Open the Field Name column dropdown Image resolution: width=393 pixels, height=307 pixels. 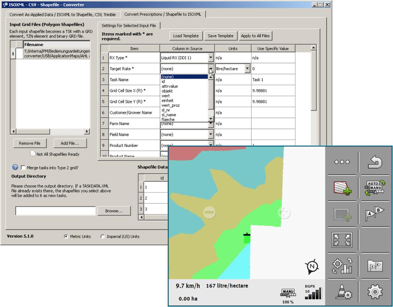pyautogui.click(x=211, y=135)
